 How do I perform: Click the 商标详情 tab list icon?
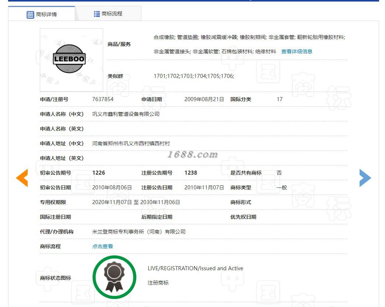(x=30, y=15)
